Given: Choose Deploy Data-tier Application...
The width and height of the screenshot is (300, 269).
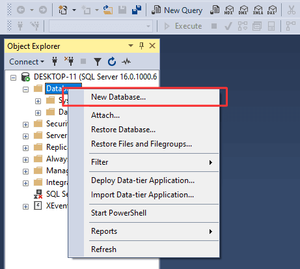Looking at the screenshot, I should (143, 180).
